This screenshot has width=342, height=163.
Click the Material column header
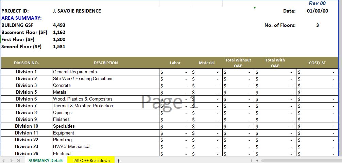tap(207, 63)
